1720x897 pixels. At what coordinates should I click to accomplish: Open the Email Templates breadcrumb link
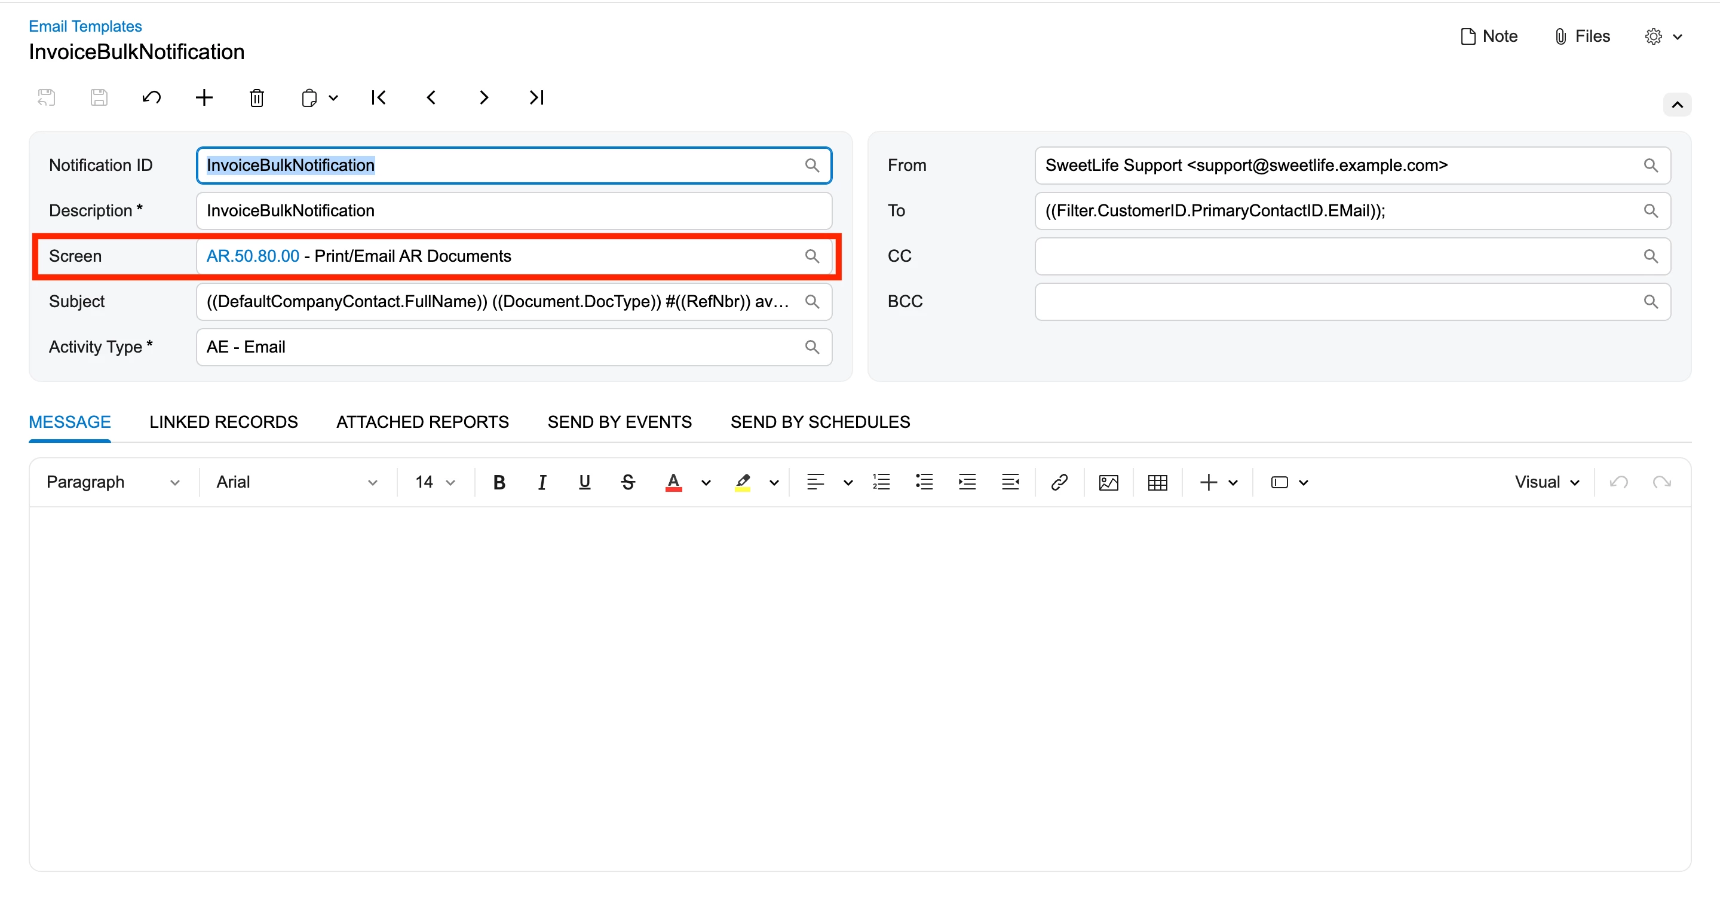[85, 26]
